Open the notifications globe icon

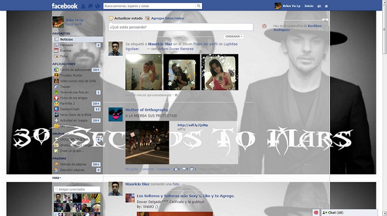(x=97, y=6)
